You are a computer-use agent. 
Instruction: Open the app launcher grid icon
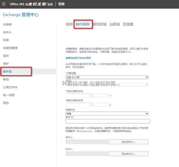(x=4, y=4)
